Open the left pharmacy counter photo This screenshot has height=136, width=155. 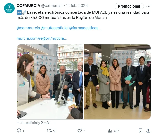(50, 82)
